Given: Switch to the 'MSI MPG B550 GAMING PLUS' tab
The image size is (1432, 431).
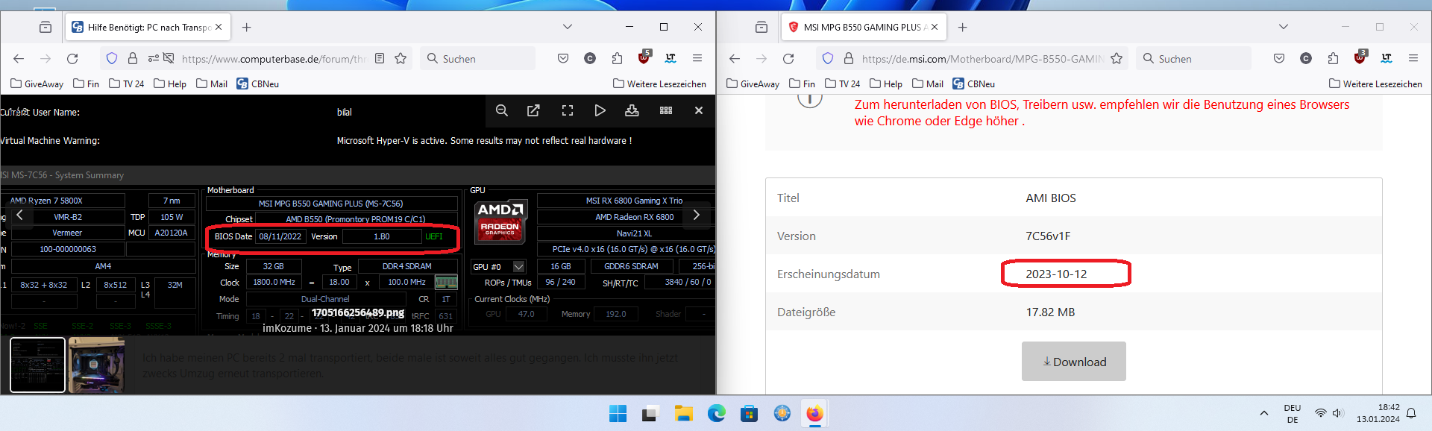Looking at the screenshot, I should (864, 28).
